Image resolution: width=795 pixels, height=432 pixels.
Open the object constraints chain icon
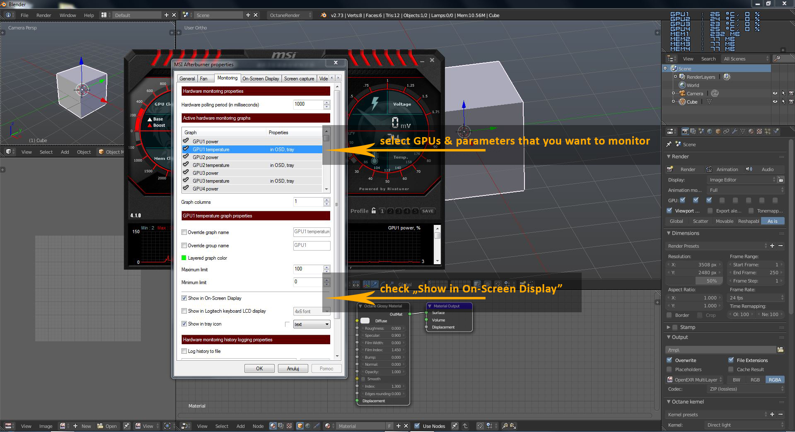(x=726, y=131)
